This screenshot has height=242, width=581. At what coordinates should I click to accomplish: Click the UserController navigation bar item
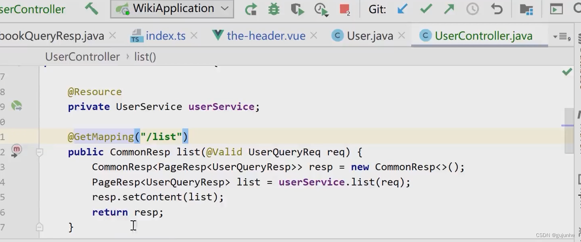[x=32, y=9]
